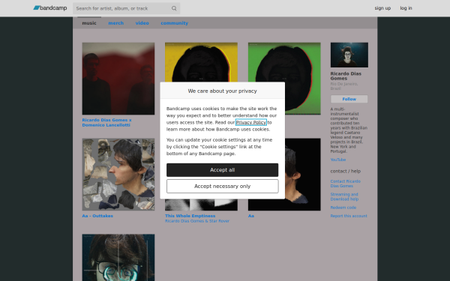Follow Ricardo Dias Gomes
Viewport: 450px width, 281px height.
[x=349, y=99]
